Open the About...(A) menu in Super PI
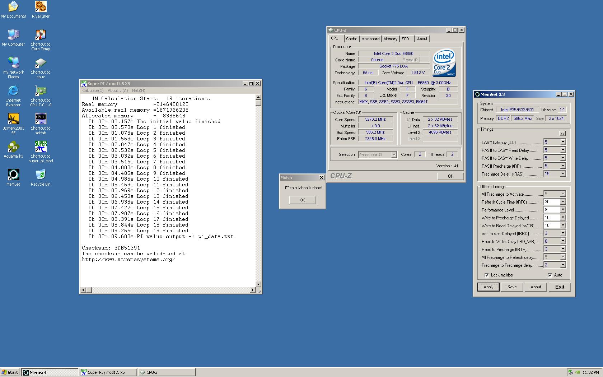 (x=118, y=90)
